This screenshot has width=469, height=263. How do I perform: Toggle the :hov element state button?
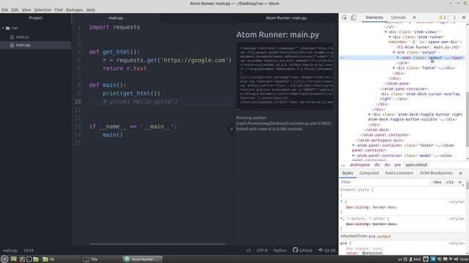[x=437, y=182]
